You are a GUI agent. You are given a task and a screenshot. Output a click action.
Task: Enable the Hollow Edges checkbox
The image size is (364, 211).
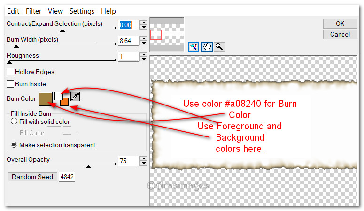[10, 72]
